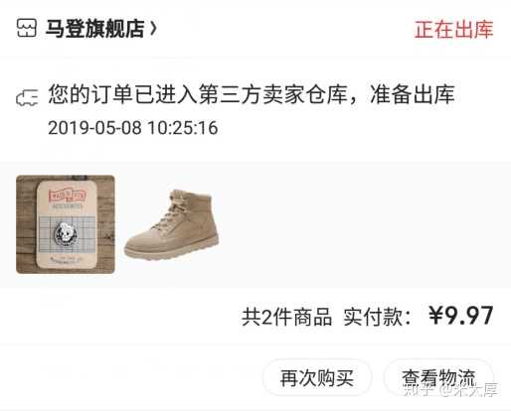This screenshot has height=411, width=511.
Task: Expand the chevron after 马登旗舰店
Action: pyautogui.click(x=153, y=29)
